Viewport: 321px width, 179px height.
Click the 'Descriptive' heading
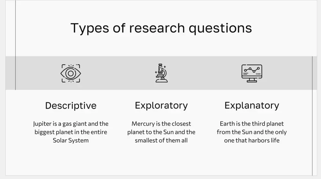coord(71,105)
